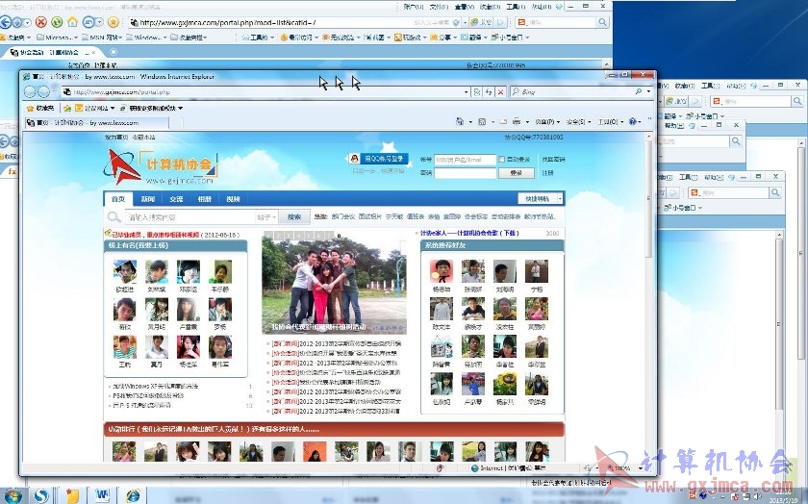Viewport: 808px width, 504px height.
Task: Open the 帖子 search type dropdown
Action: (266, 217)
